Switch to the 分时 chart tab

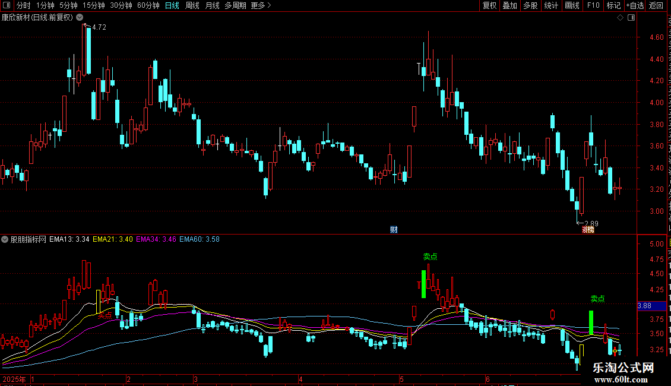[24, 5]
